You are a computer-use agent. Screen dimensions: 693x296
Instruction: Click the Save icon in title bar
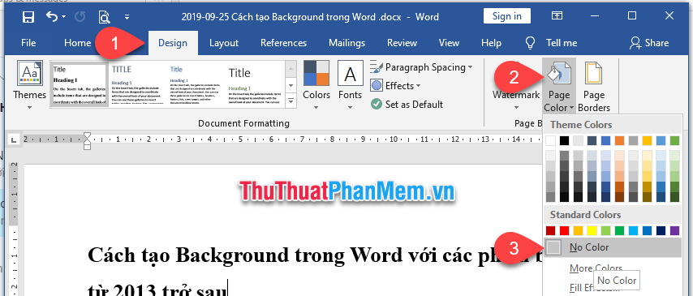click(28, 17)
